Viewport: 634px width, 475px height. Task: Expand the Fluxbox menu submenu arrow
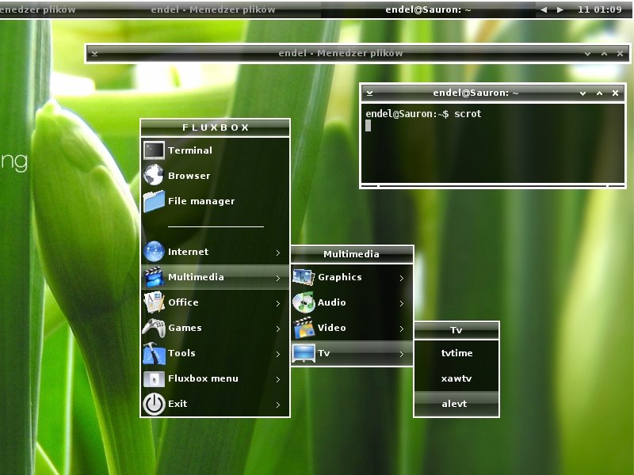278,379
